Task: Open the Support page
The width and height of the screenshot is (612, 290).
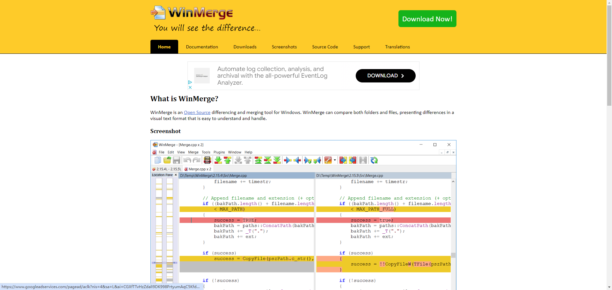Action: coord(361,47)
